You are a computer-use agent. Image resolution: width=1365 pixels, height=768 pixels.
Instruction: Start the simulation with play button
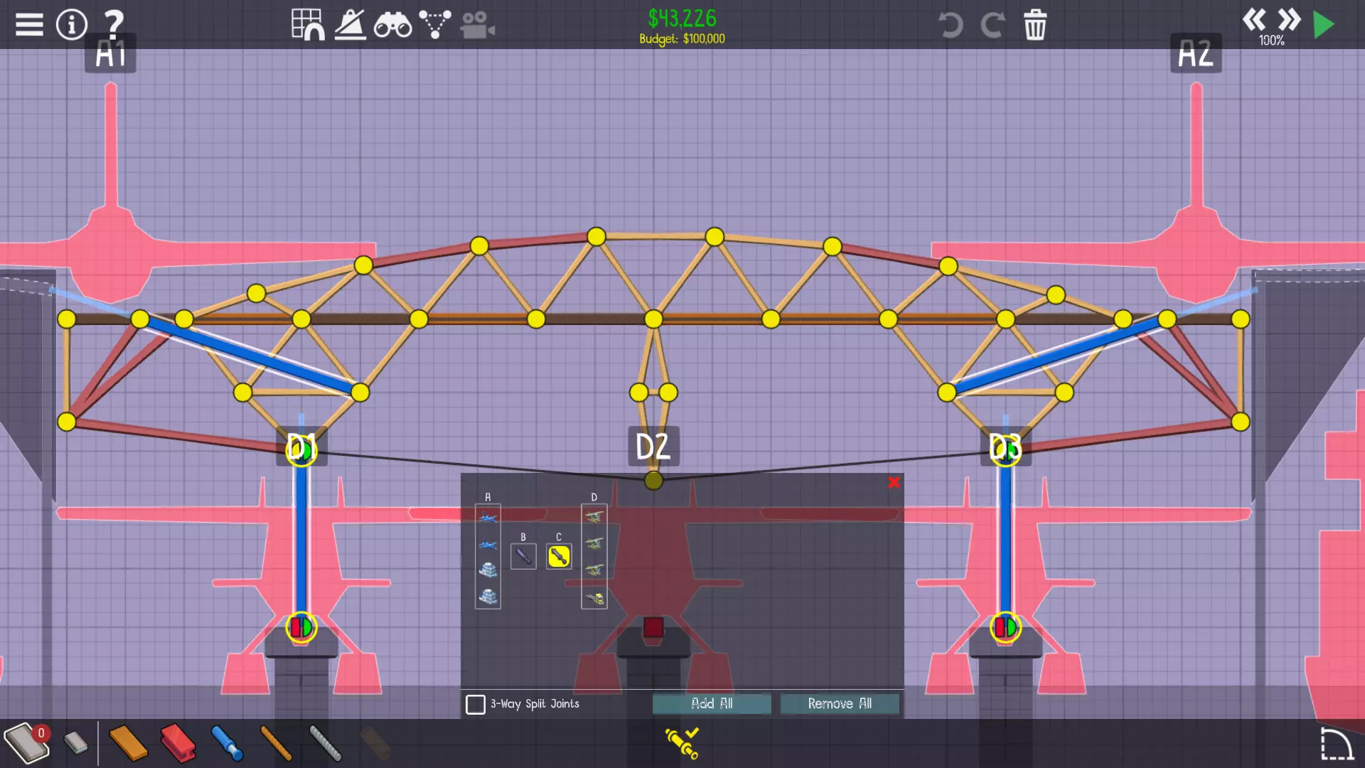pos(1323,25)
